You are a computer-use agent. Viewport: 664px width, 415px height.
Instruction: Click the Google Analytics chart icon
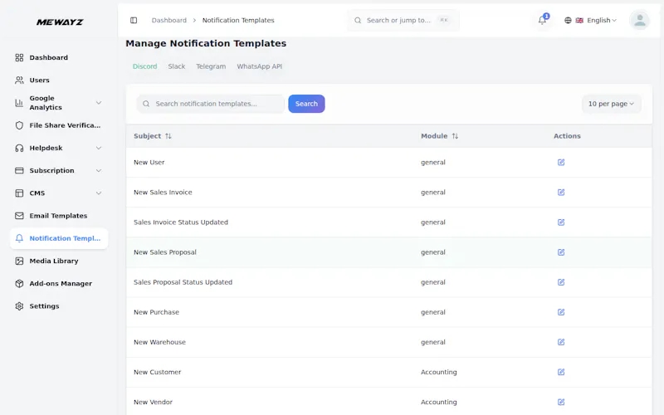(x=19, y=103)
